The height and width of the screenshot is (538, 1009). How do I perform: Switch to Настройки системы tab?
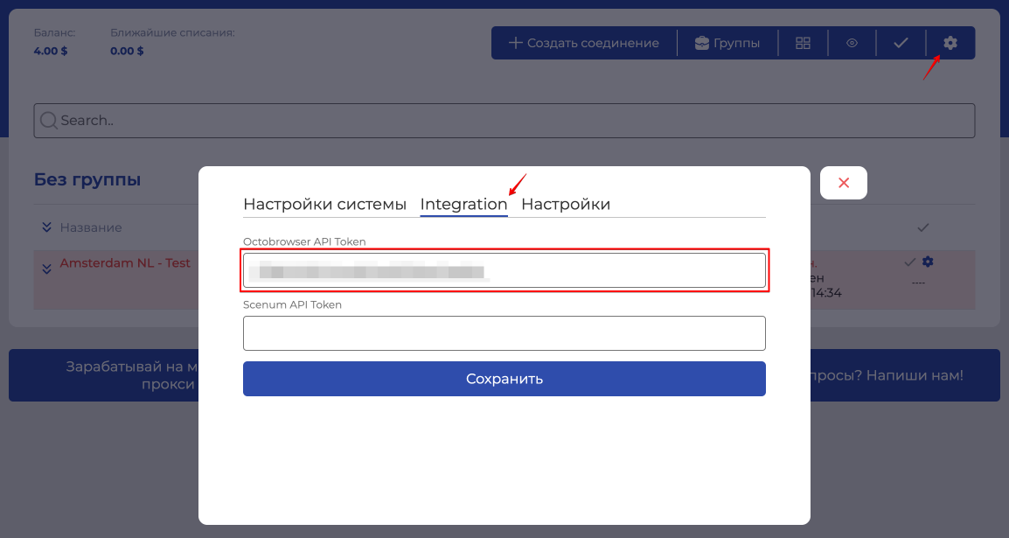click(x=325, y=204)
